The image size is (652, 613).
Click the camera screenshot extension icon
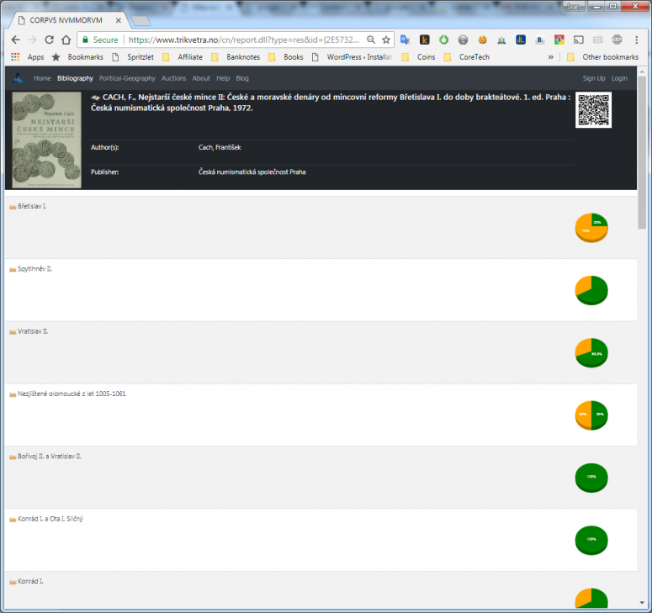coord(597,40)
